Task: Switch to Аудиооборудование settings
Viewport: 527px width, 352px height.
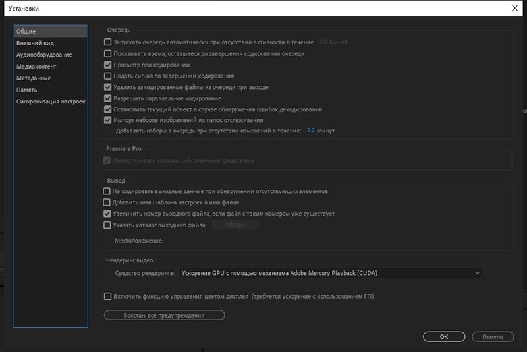Action: (44, 55)
